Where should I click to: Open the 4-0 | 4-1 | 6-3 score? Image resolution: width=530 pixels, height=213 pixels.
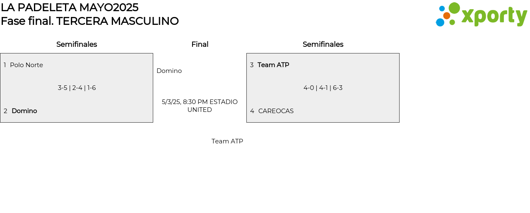coord(323,88)
